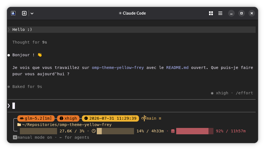Click the red weekly usage progress bar
Viewport: 265px width, 150px height.
click(195, 131)
